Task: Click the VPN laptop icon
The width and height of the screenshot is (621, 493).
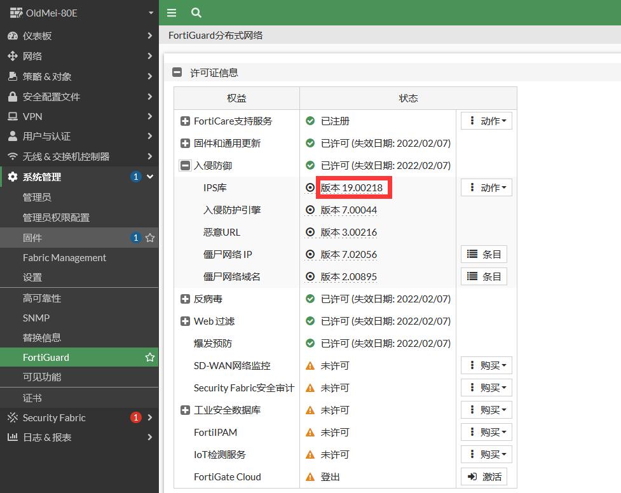Action: click(13, 116)
